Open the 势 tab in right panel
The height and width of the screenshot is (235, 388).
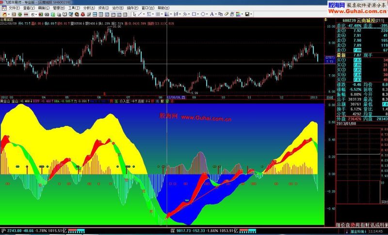pyautogui.click(x=353, y=225)
